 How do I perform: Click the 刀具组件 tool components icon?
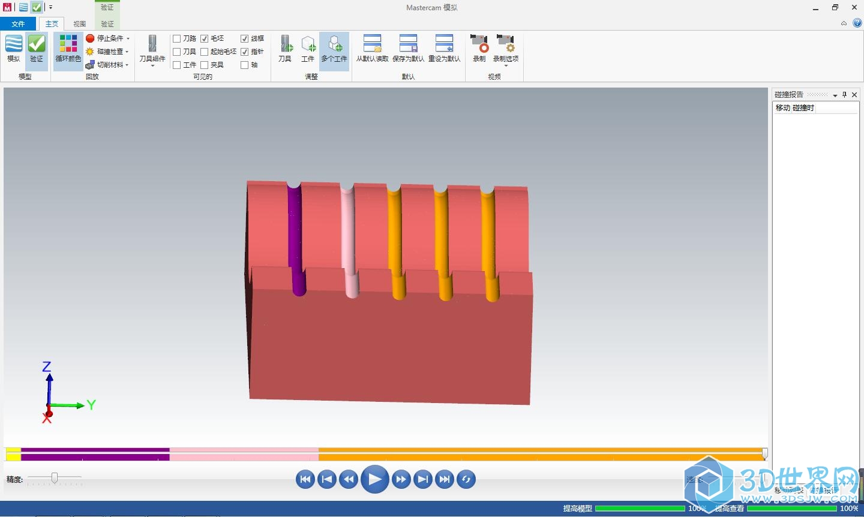coord(152,44)
